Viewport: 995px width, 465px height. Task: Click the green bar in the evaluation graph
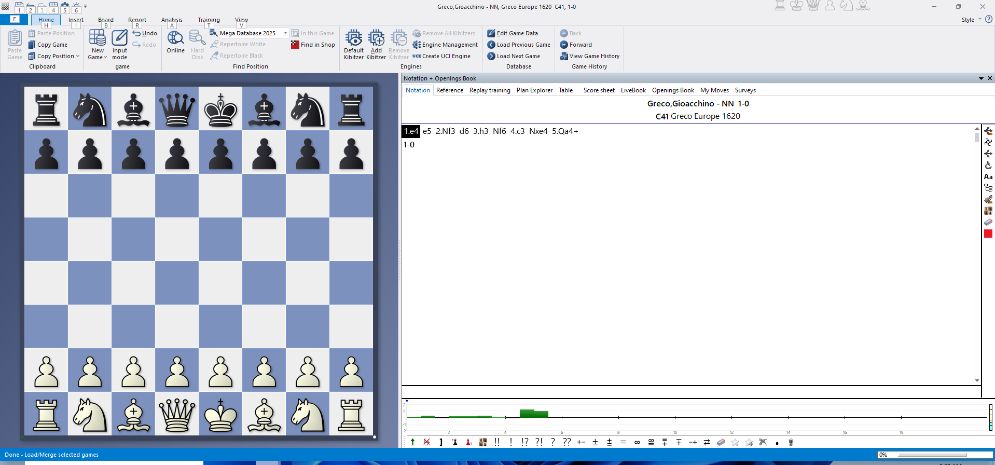(x=534, y=413)
